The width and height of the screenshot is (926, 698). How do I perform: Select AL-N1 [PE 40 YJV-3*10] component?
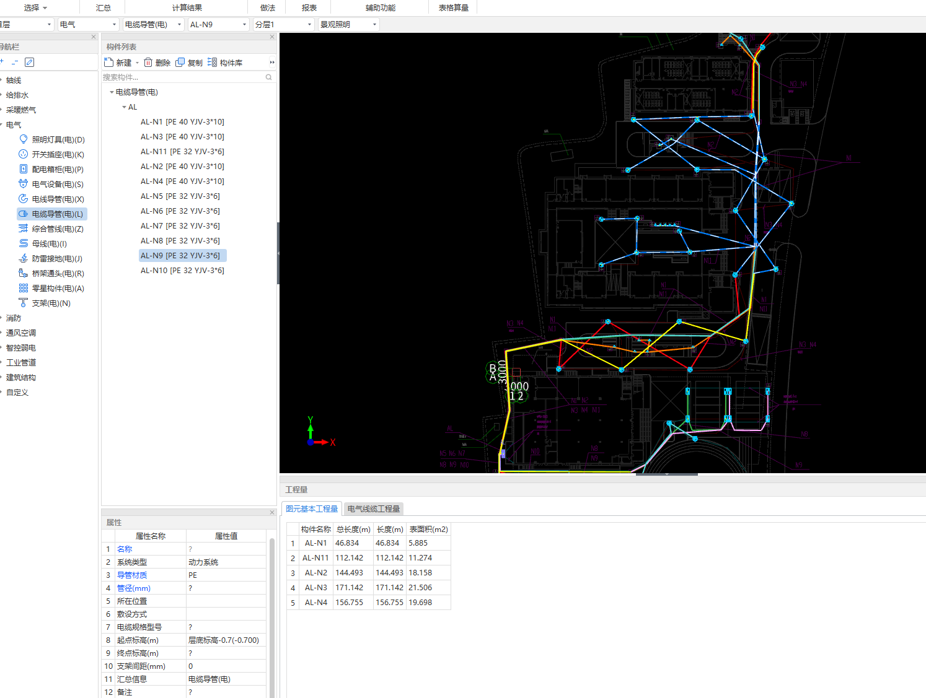click(182, 122)
